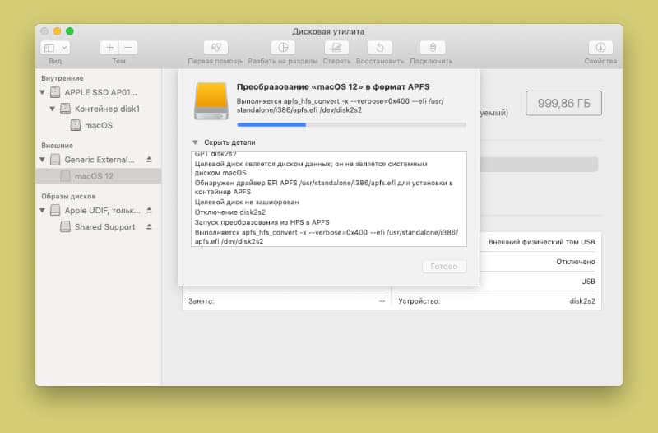Select the Erase (Стереть) tool

click(336, 48)
